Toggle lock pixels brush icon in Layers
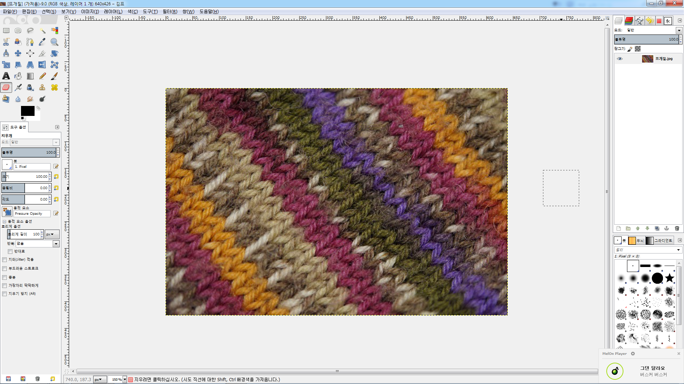Screen dimensions: 684x384 point(630,49)
